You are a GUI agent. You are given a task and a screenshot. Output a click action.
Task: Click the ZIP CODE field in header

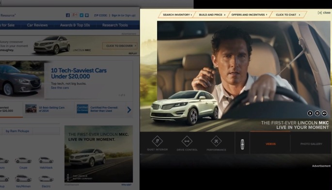pyautogui.click(x=101, y=15)
